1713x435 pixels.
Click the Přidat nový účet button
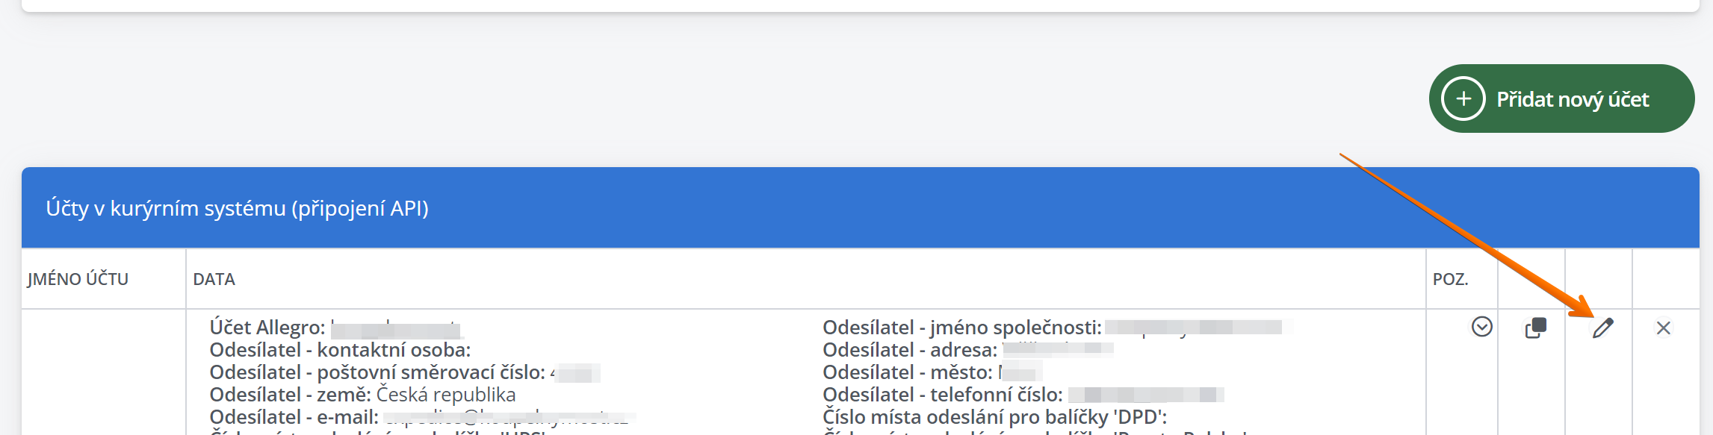pos(1561,98)
